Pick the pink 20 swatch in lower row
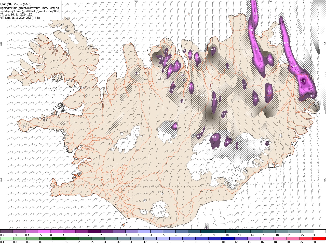Screen dimensions: 326x244 pos(293,238)
